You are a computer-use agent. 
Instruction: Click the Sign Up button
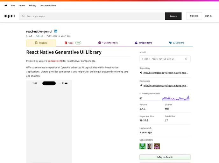194,16
